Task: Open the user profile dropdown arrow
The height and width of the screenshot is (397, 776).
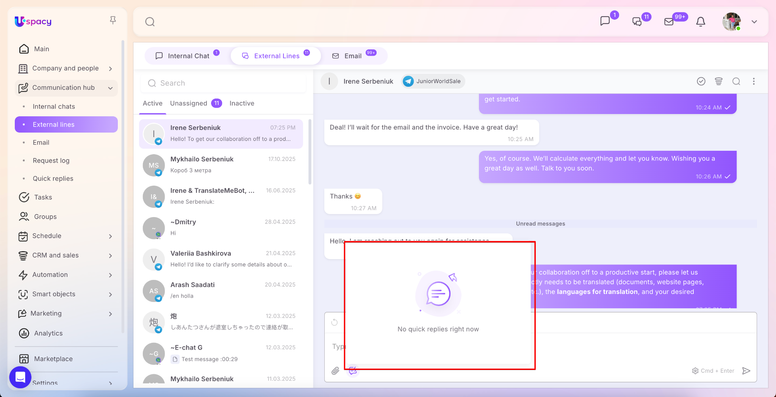Action: coord(754,22)
